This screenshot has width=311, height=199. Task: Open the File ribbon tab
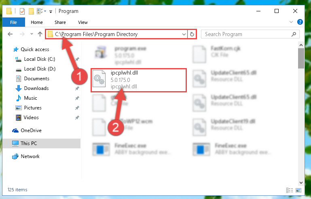tap(13, 22)
